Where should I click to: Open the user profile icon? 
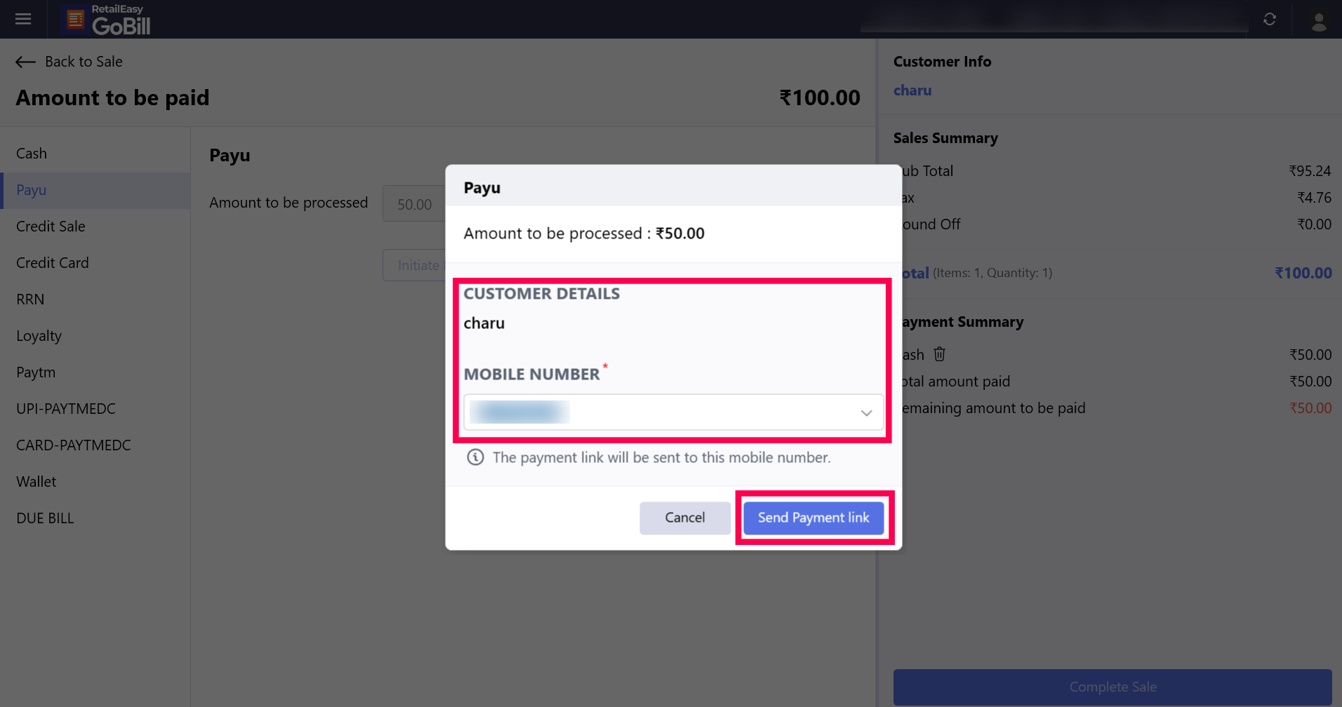(x=1319, y=20)
